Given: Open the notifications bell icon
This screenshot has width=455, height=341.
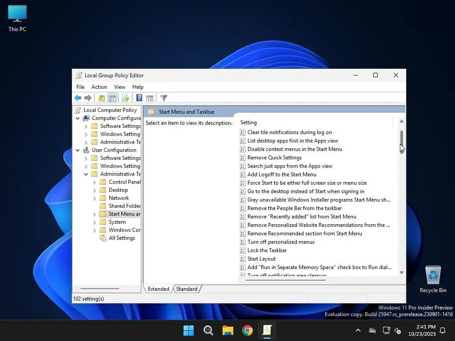Looking at the screenshot, I should coord(443,330).
